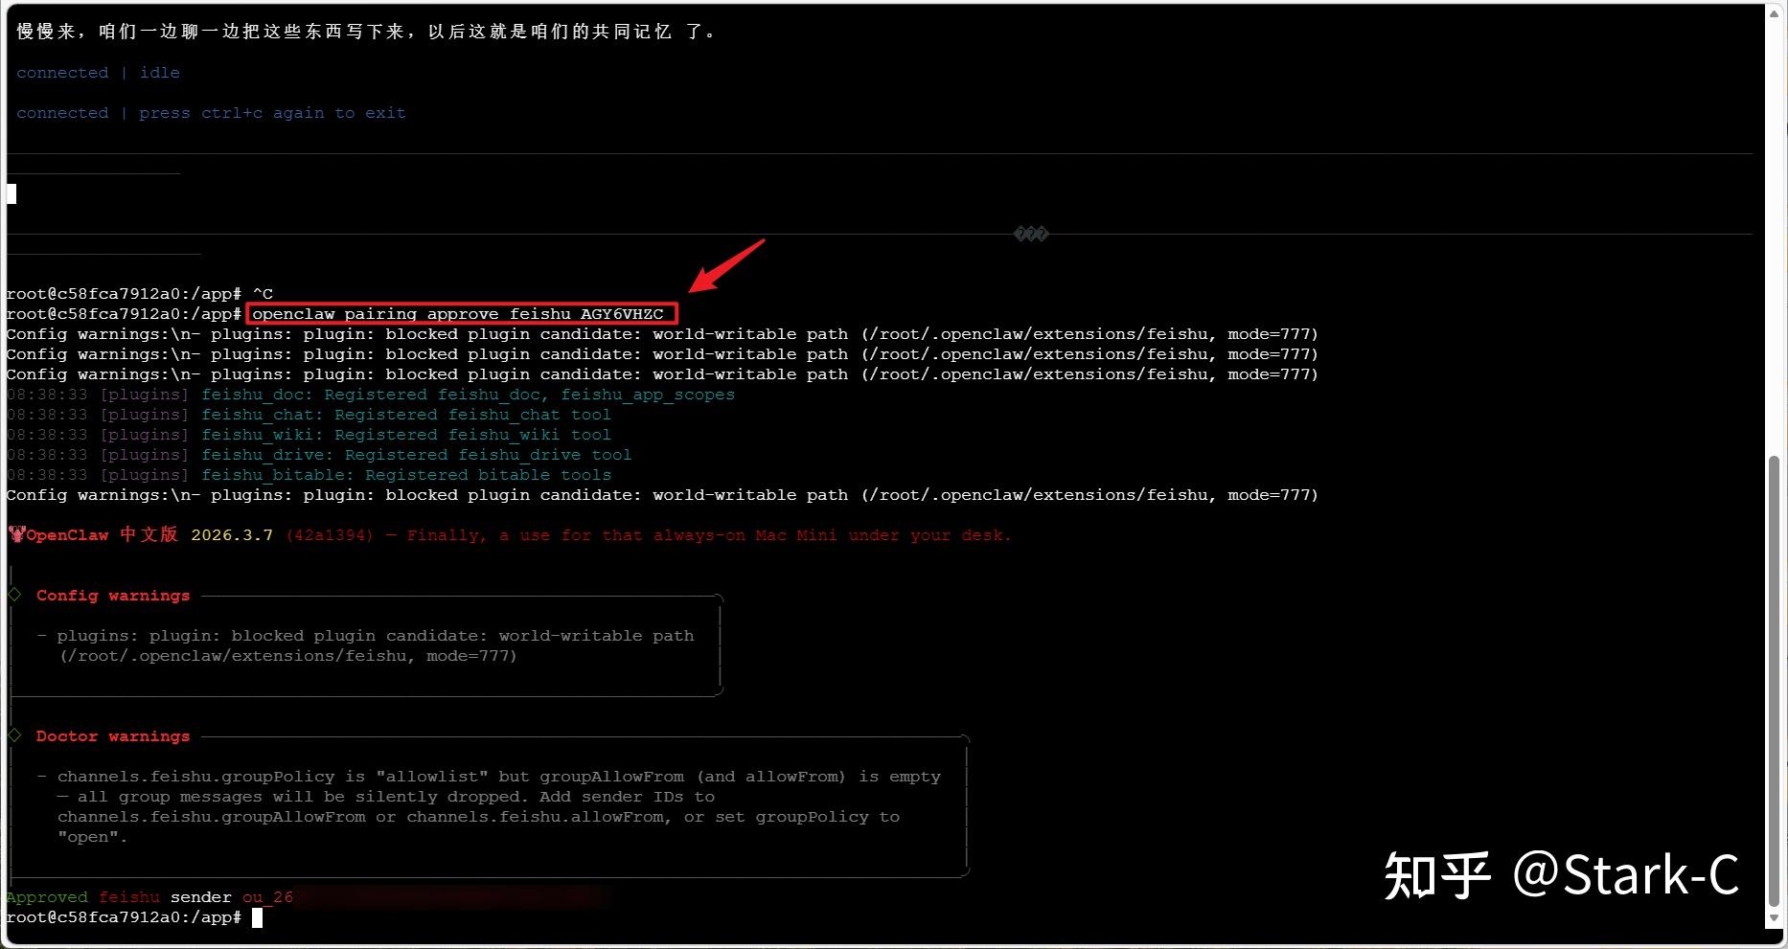Click the red 'Doctor warnings' box heading
Viewport: 1788px width, 949px height.
tap(113, 736)
